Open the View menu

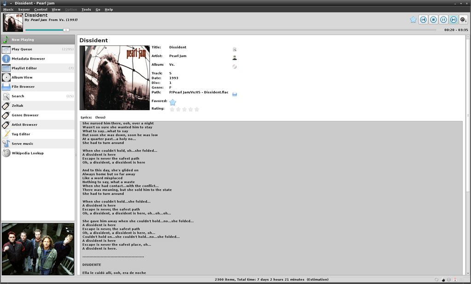click(56, 10)
